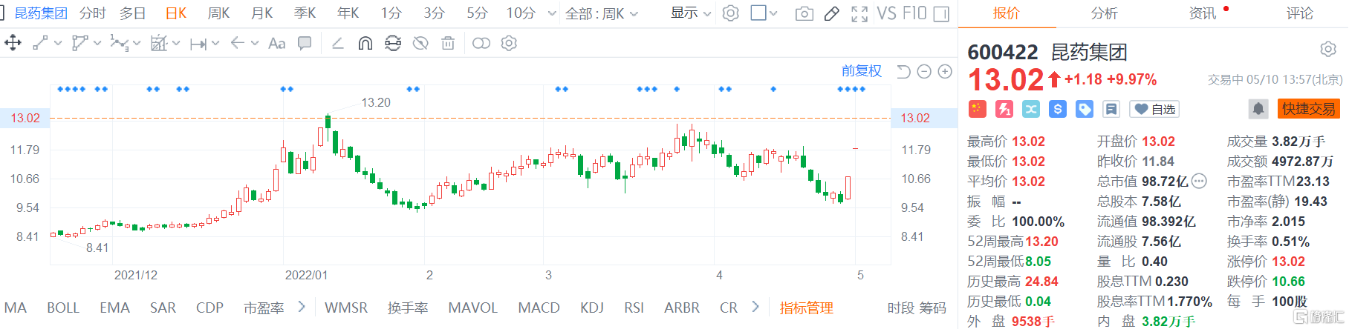The height and width of the screenshot is (329, 1349).
Task: Select the 日K tab
Action: [x=176, y=13]
